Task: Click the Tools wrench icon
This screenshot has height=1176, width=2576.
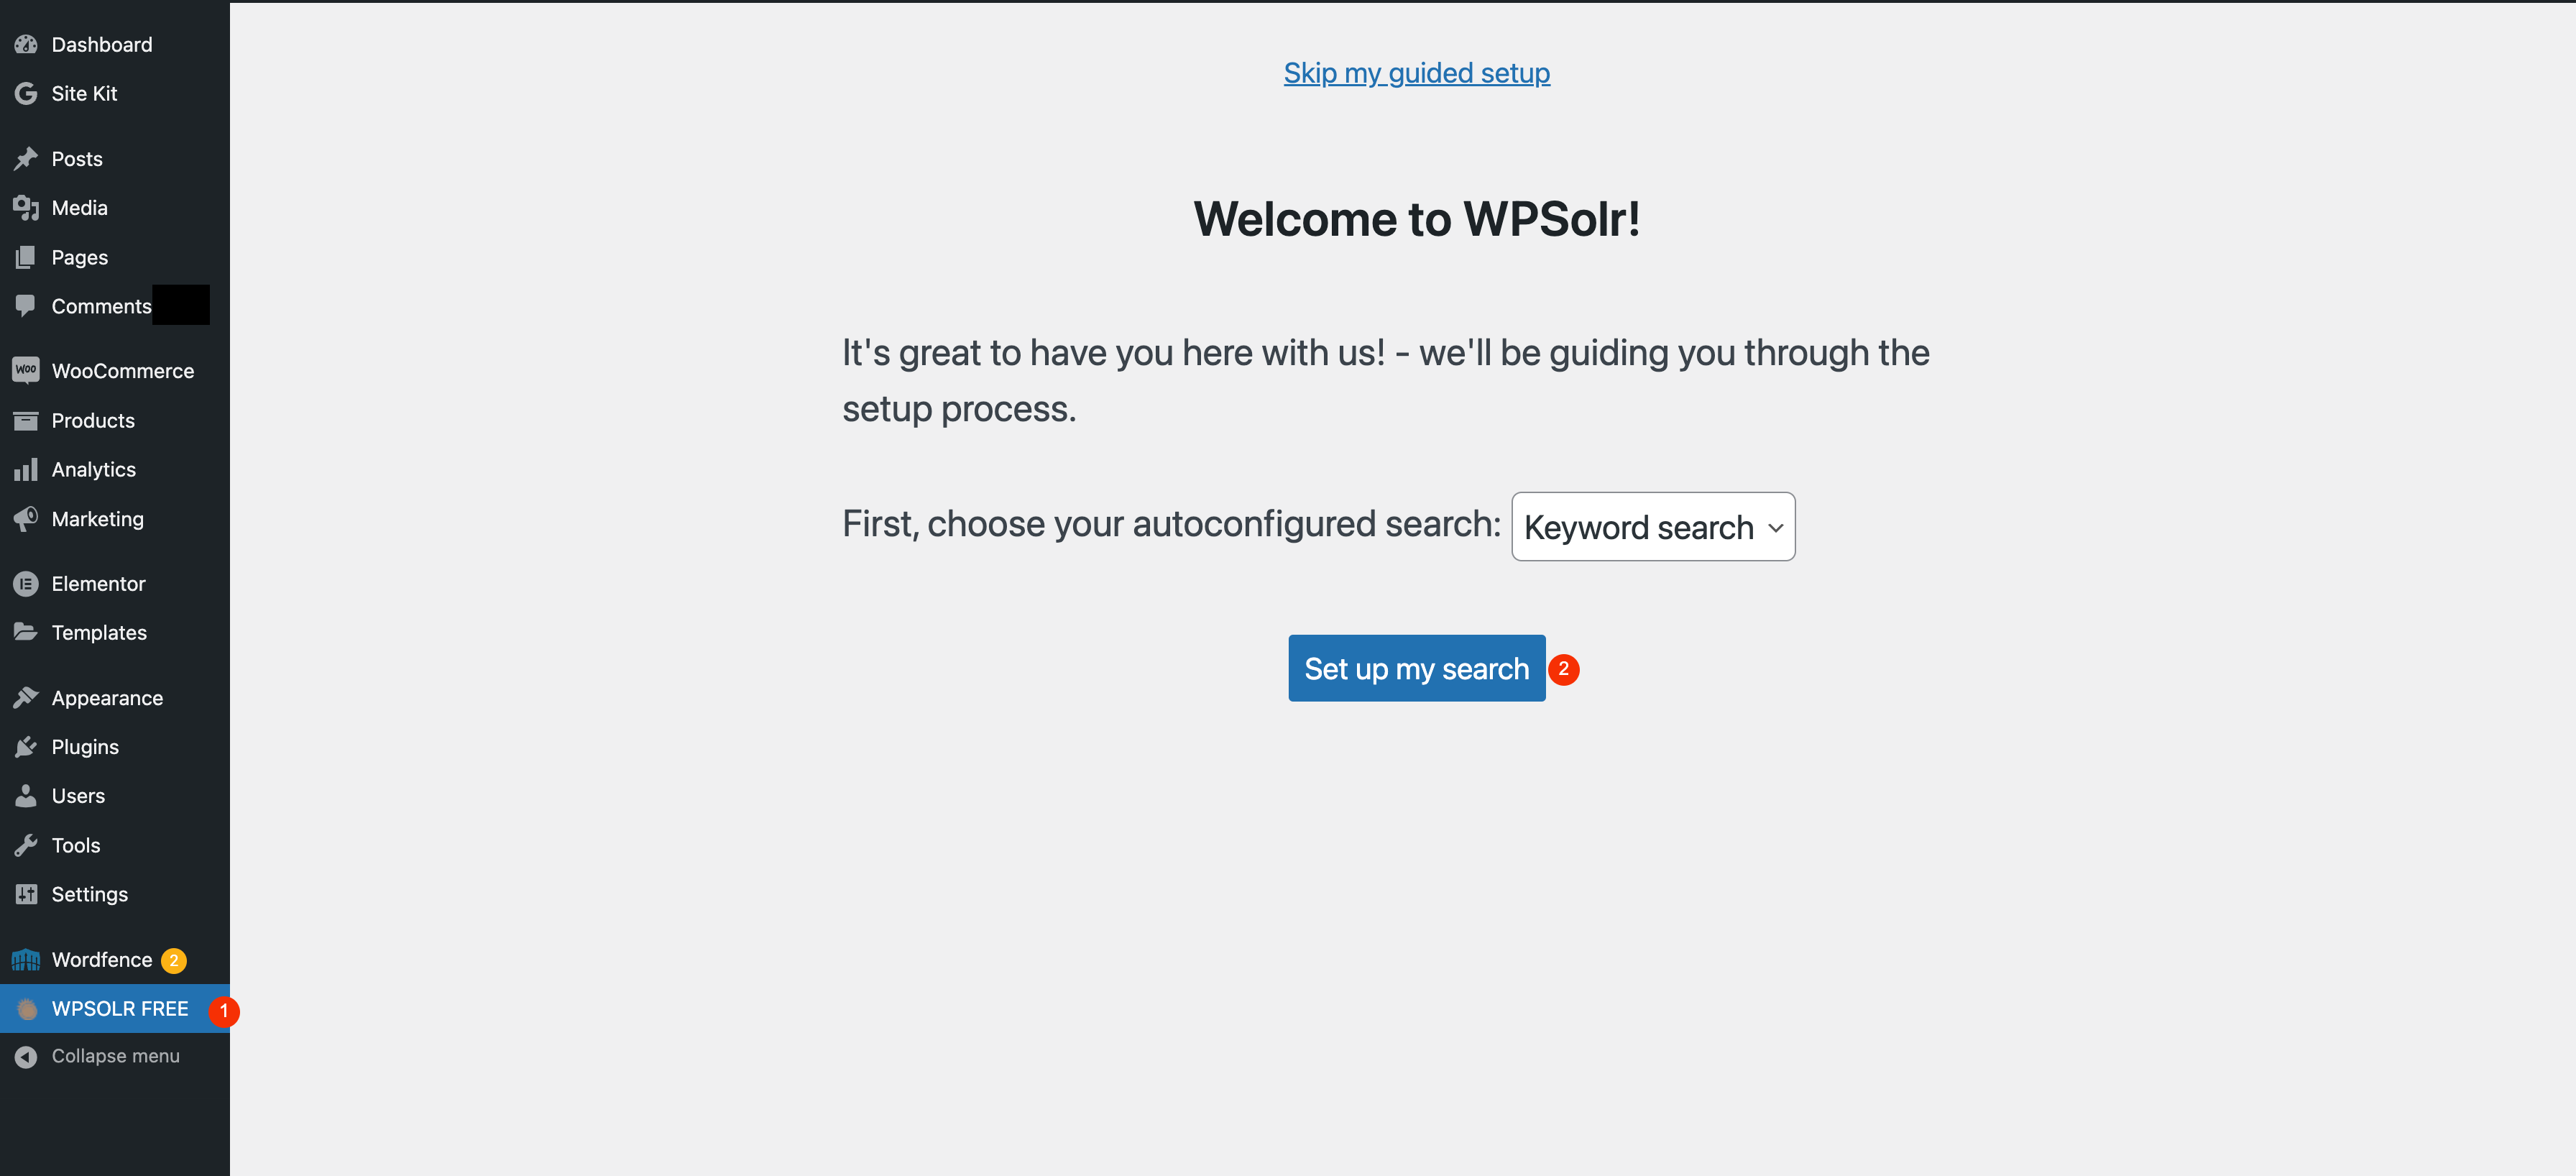Action: [26, 846]
